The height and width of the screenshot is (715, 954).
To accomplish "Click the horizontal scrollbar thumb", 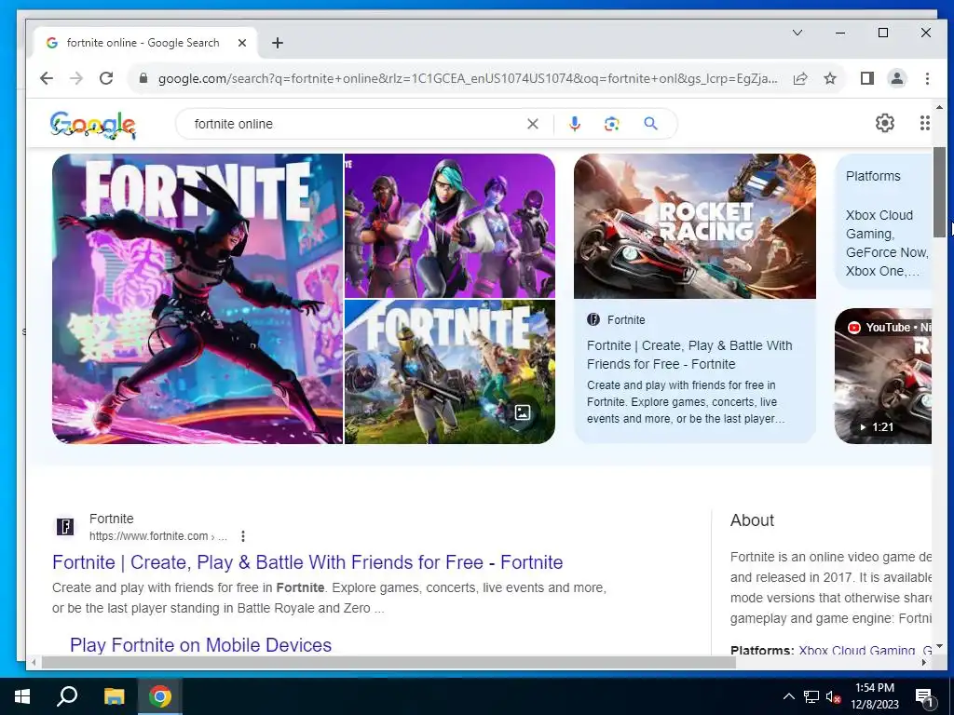I will 388,662.
